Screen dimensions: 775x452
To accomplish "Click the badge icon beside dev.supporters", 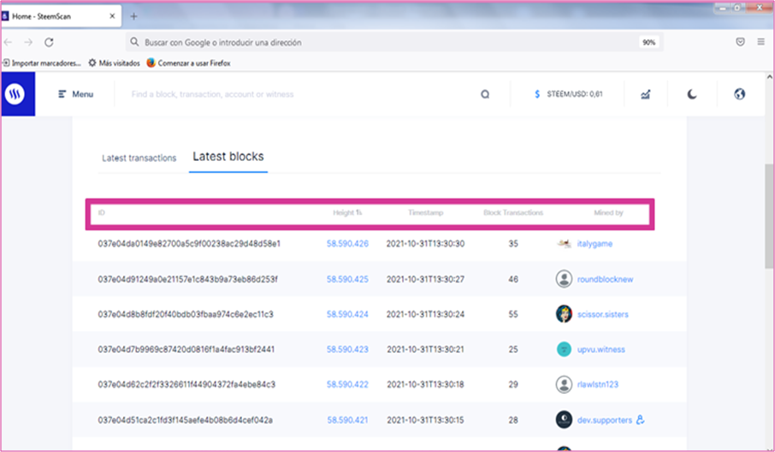I will pos(641,419).
